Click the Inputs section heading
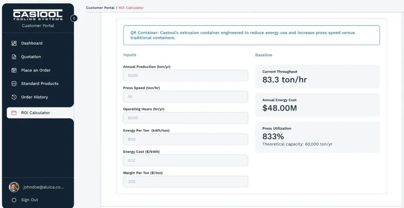The height and width of the screenshot is (208, 404). [x=129, y=55]
